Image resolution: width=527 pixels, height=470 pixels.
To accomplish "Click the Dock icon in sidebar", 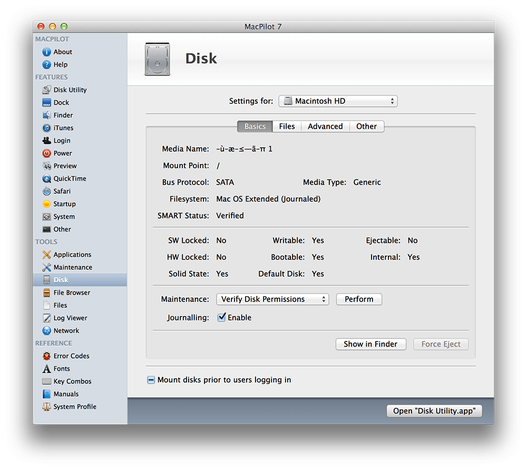I will pos(46,103).
